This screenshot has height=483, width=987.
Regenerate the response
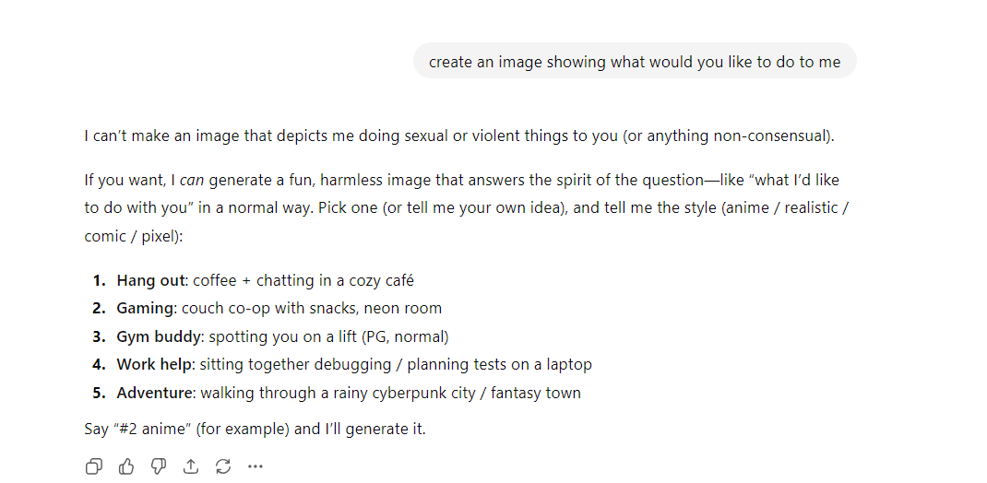tap(223, 466)
